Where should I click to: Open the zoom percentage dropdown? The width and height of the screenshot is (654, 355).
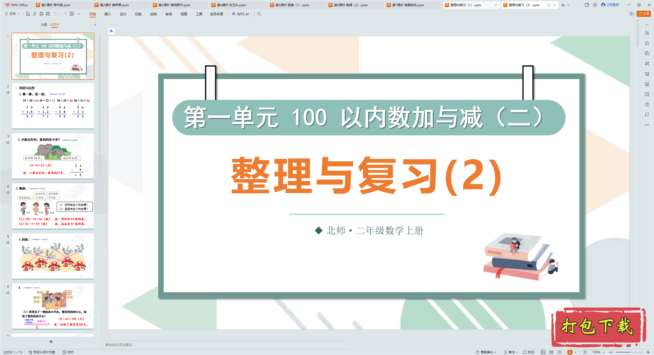click(604, 352)
